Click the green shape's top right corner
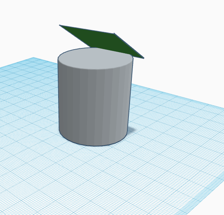This screenshot has height=215, width=224. point(114,34)
